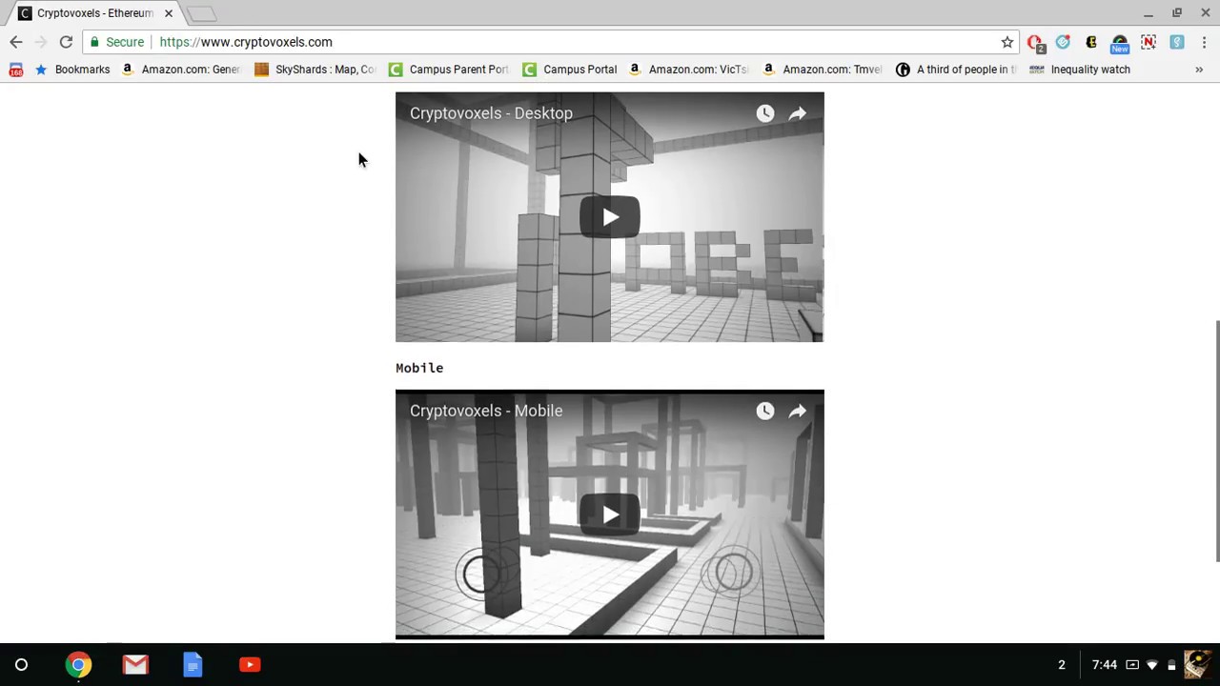Viewport: 1220px width, 686px height.
Task: Bookmark this page with the star
Action: pyautogui.click(x=1007, y=42)
